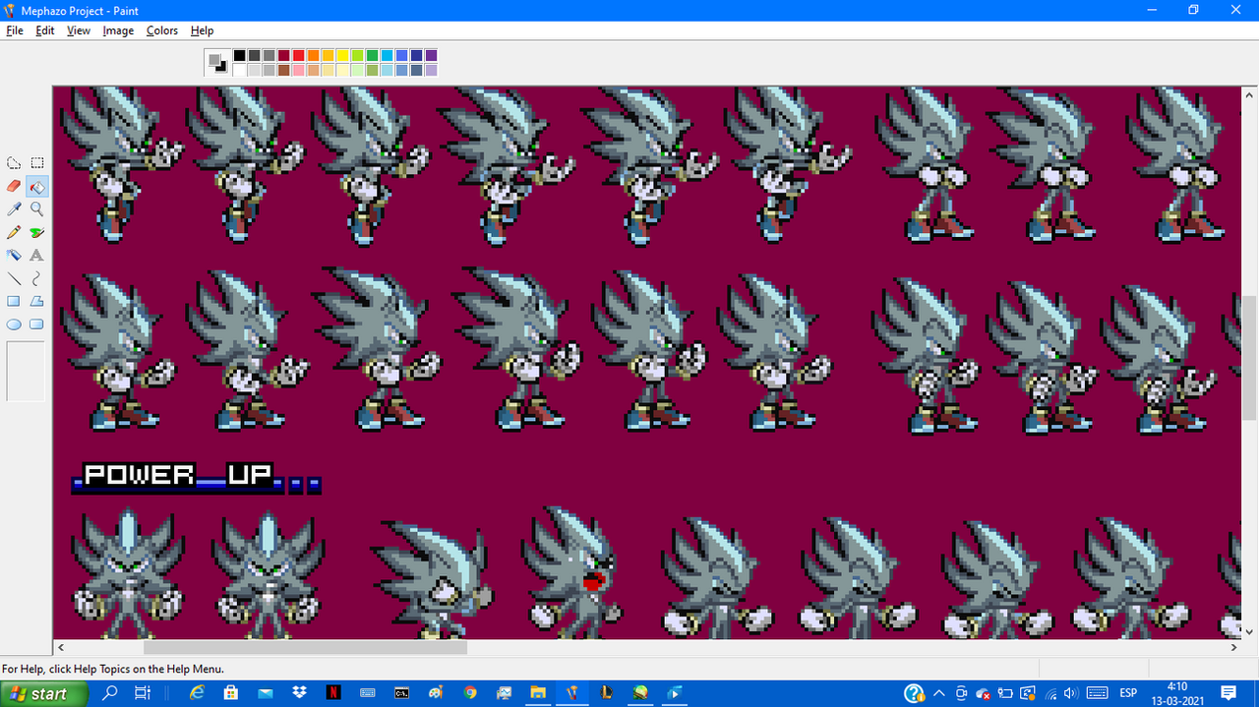Select the Text tool
Image resolution: width=1259 pixels, height=707 pixels.
pyautogui.click(x=36, y=255)
